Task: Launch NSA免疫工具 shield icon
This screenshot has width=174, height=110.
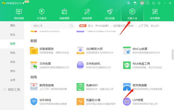Action: [x=127, y=65]
